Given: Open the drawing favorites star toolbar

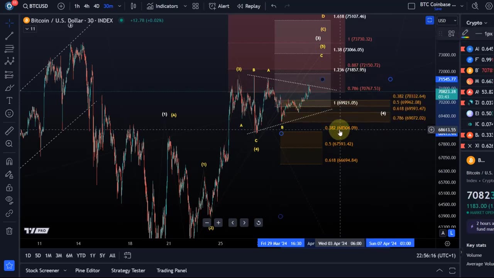Looking at the screenshot, I should click(x=9, y=266).
